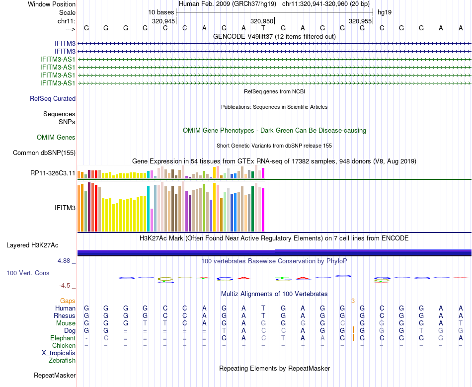Click the Chicken species row label

pyautogui.click(x=64, y=345)
